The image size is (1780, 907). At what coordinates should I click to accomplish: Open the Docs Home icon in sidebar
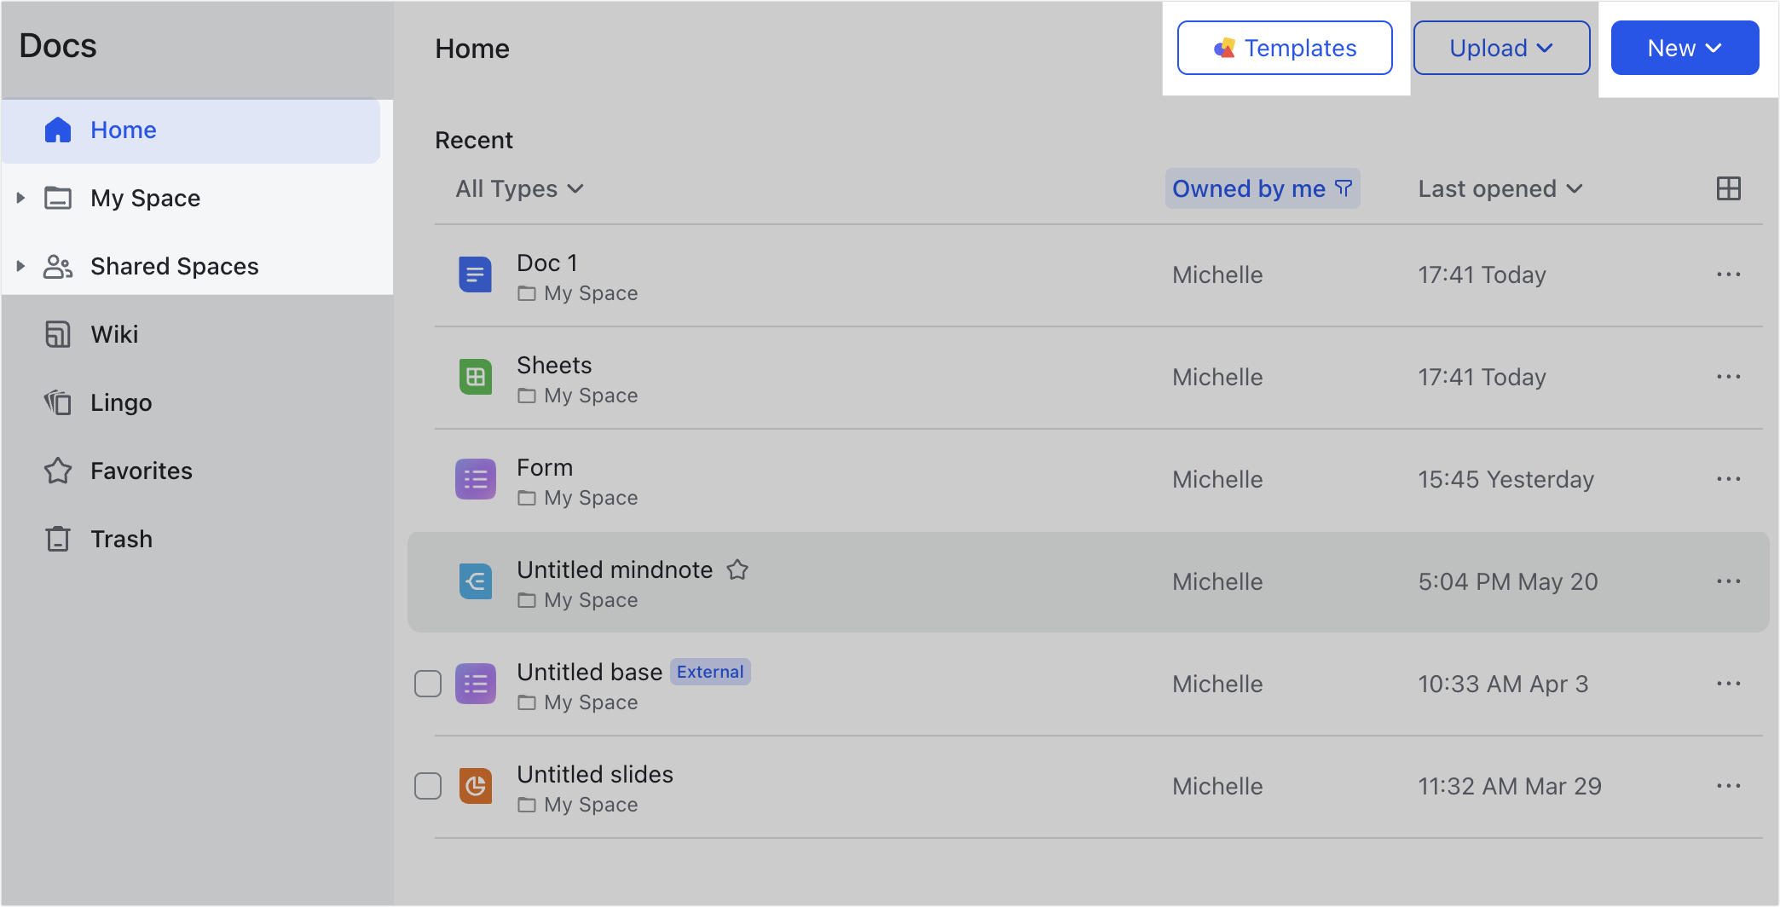[57, 130]
